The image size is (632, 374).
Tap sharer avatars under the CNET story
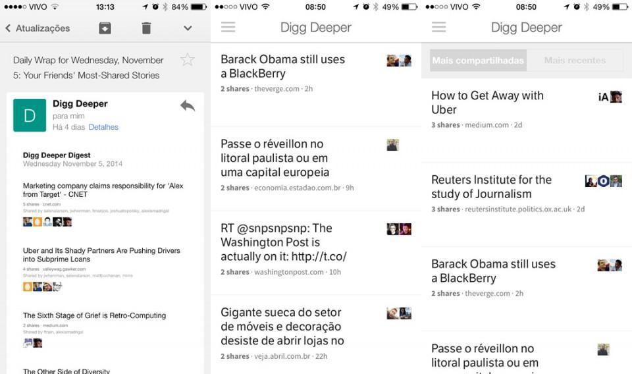(x=47, y=222)
